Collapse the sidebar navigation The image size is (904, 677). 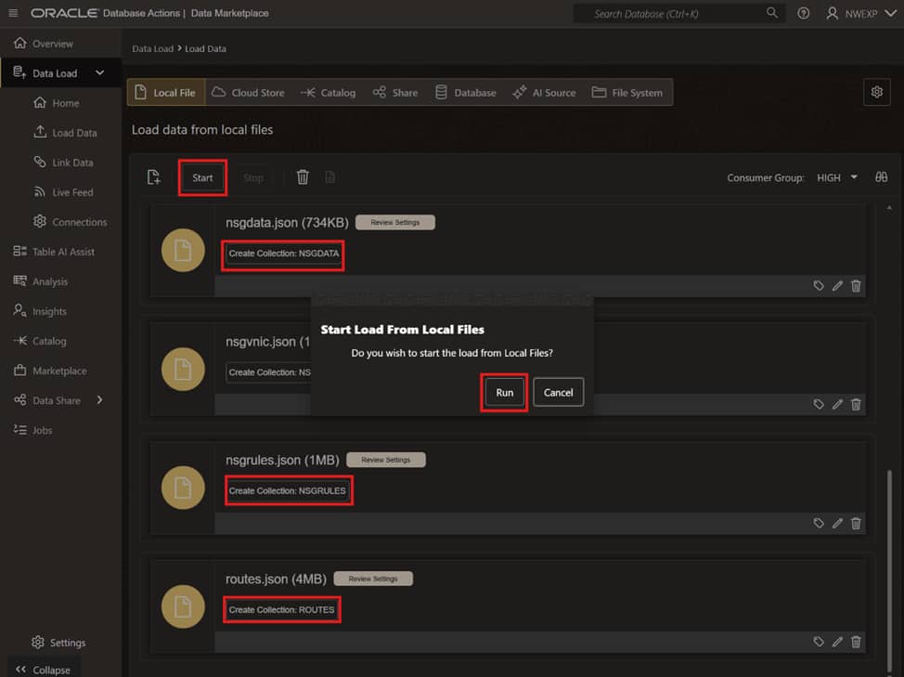[44, 670]
